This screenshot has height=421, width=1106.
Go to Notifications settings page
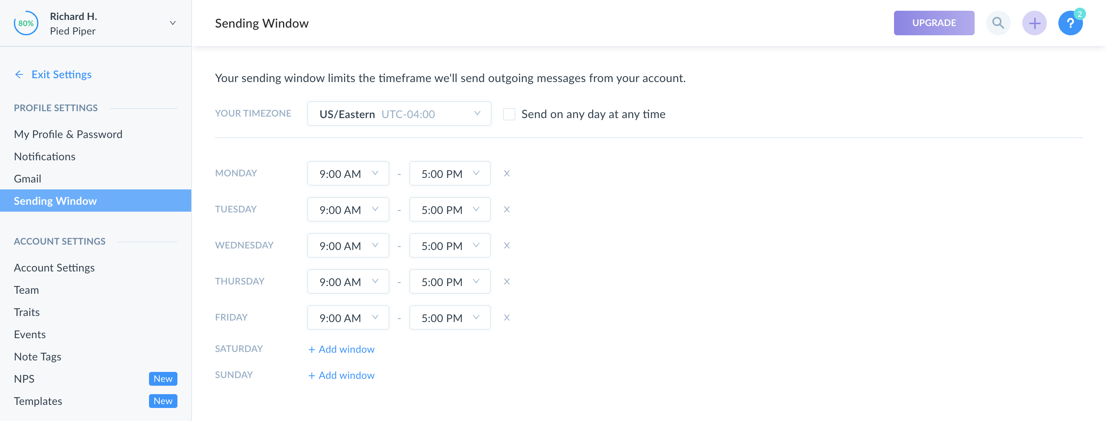pos(45,156)
